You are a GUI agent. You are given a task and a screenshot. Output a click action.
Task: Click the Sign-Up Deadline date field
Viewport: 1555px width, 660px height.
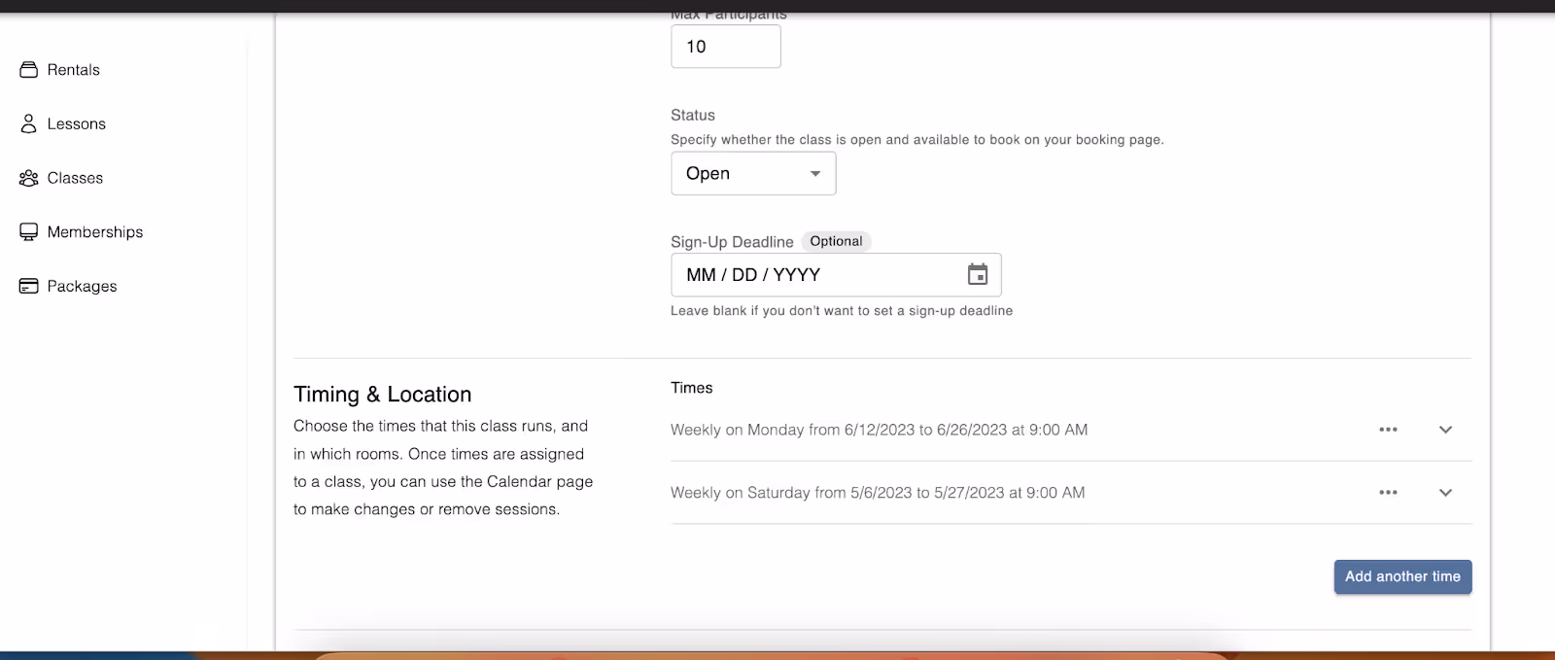[836, 275]
